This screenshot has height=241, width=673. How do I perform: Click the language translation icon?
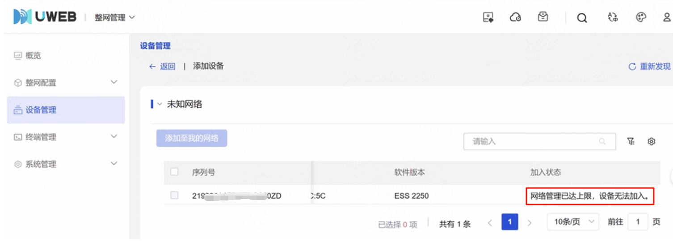coord(613,17)
